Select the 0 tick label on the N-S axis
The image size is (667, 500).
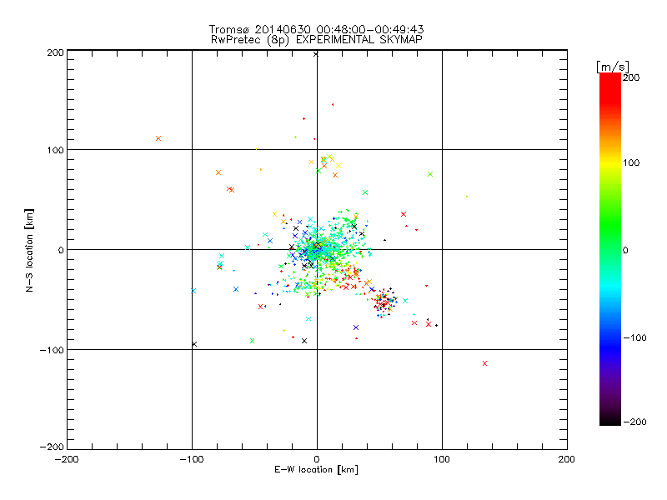pyautogui.click(x=61, y=250)
